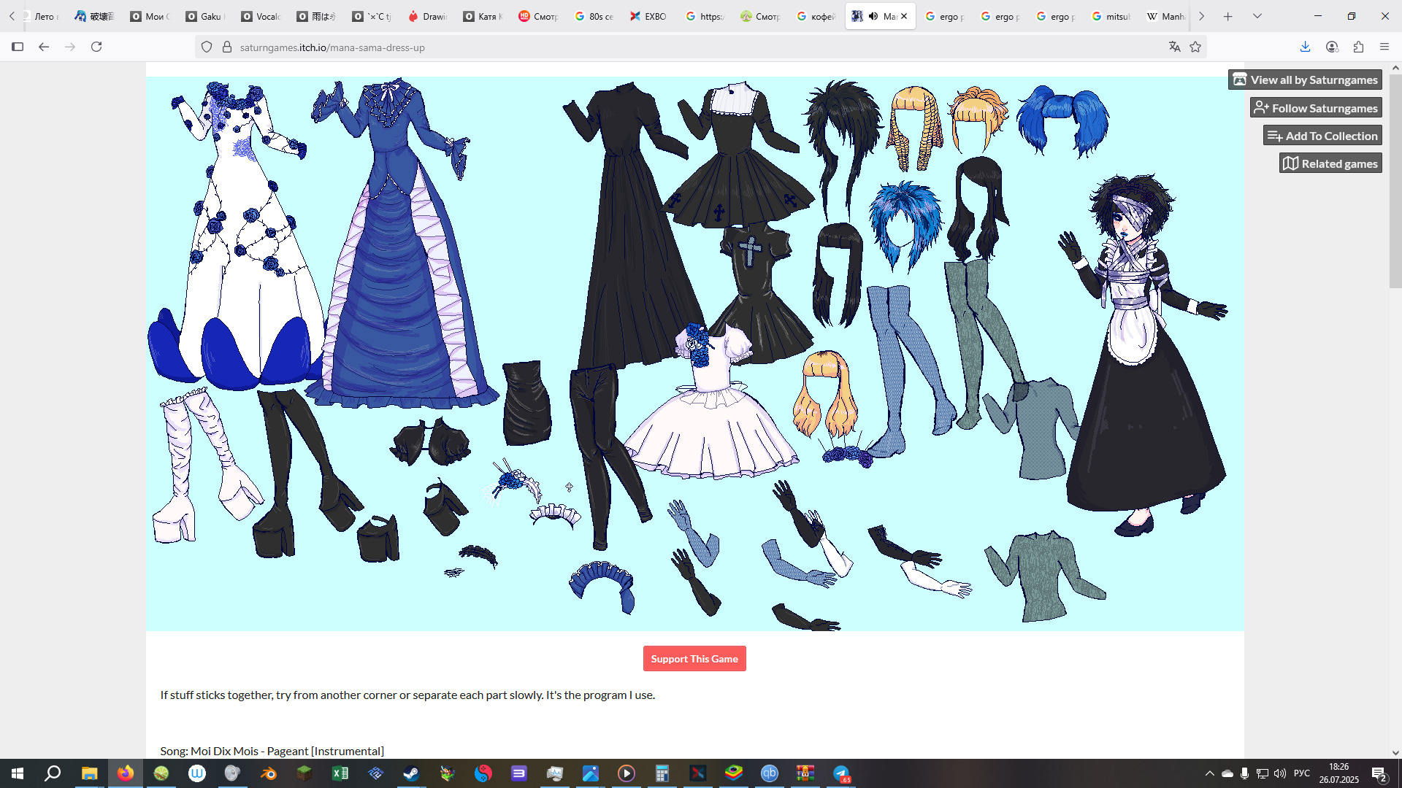This screenshot has width=1402, height=788.
Task: Show hidden system tray icons
Action: tap(1209, 773)
